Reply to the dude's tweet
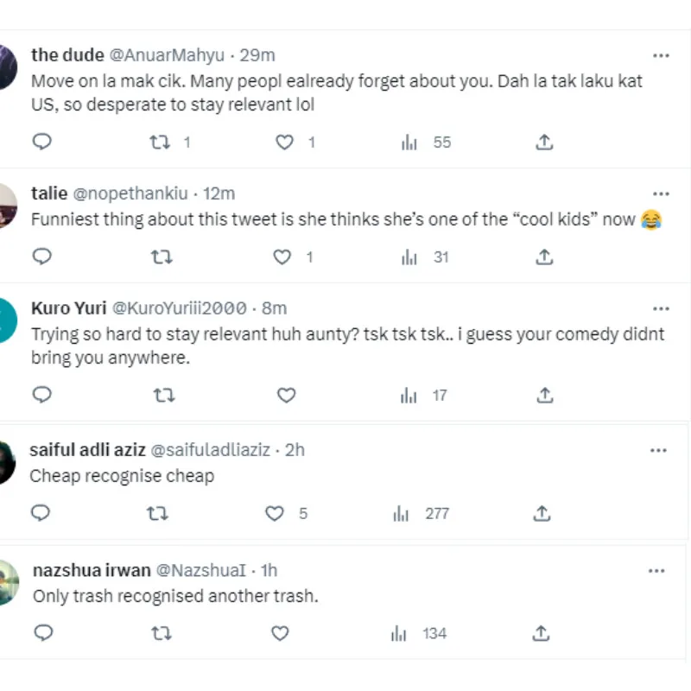Screen dimensions: 691x691 tap(41, 143)
